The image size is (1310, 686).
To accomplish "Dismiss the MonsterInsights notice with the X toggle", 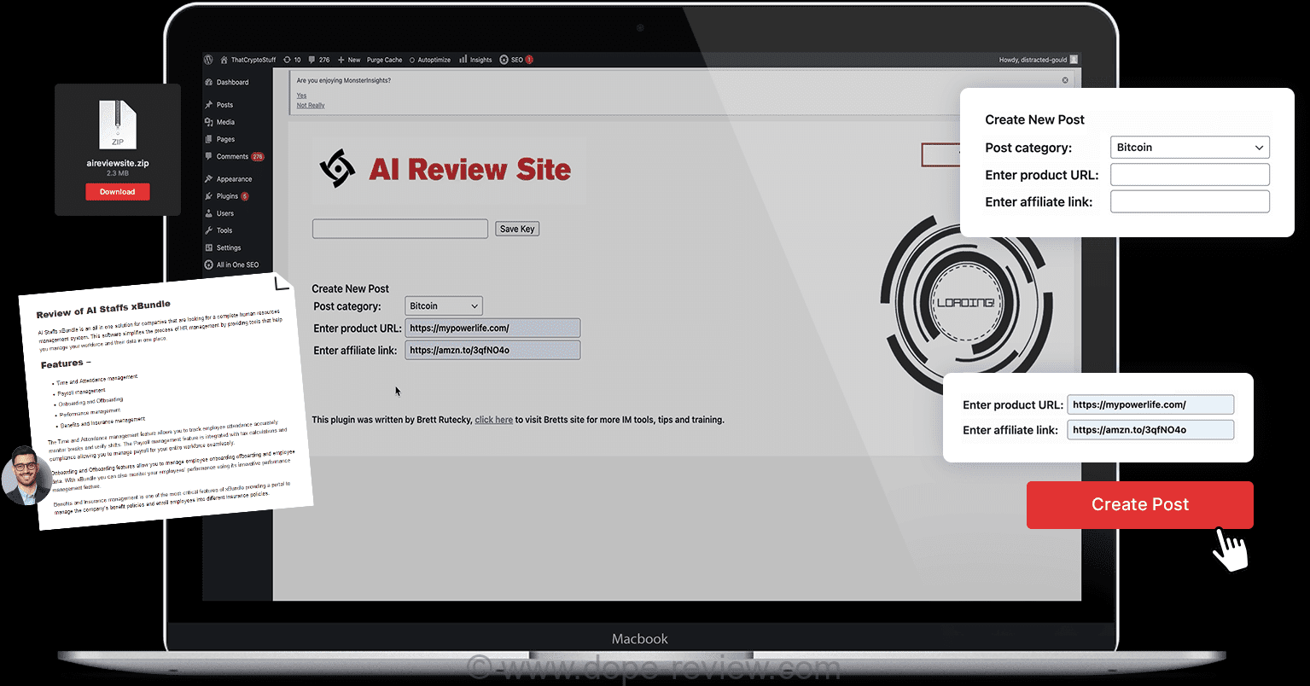I will 1064,79.
